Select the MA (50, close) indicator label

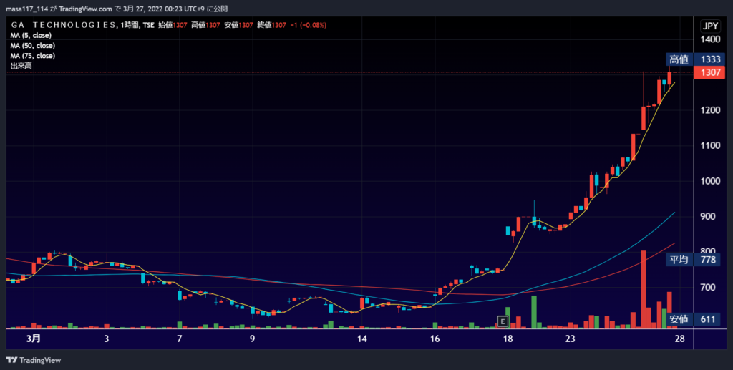coord(33,46)
